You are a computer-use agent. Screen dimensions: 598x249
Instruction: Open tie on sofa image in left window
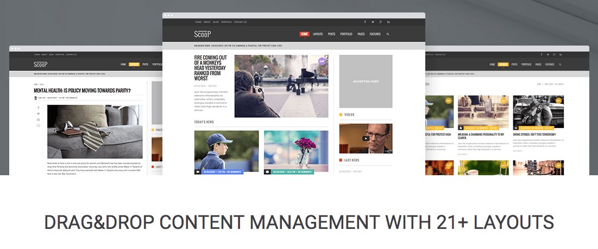[x=95, y=132]
